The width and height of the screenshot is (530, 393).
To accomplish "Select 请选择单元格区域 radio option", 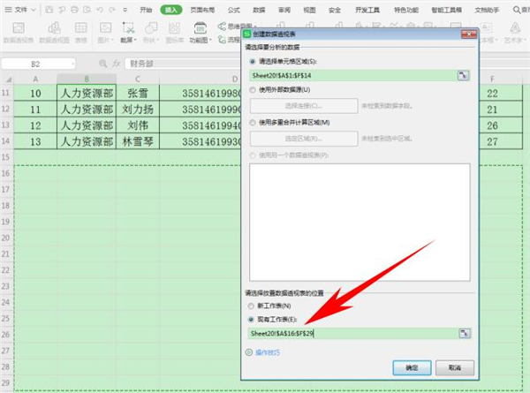I will click(x=252, y=63).
